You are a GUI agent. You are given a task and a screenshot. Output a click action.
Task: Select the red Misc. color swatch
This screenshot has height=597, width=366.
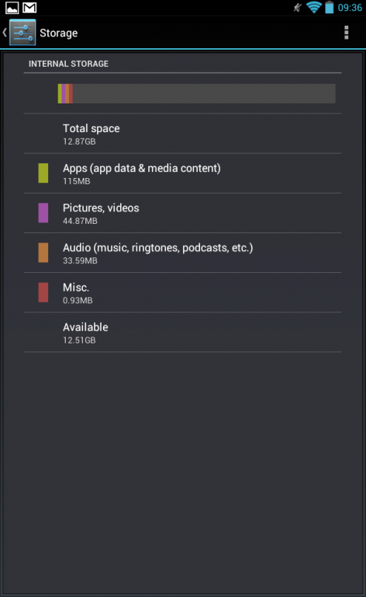[x=43, y=292]
